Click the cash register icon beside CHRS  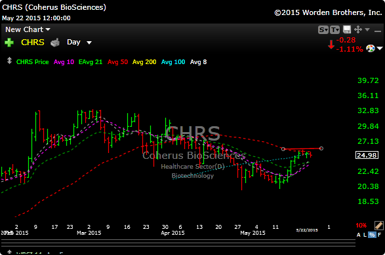click(x=55, y=42)
